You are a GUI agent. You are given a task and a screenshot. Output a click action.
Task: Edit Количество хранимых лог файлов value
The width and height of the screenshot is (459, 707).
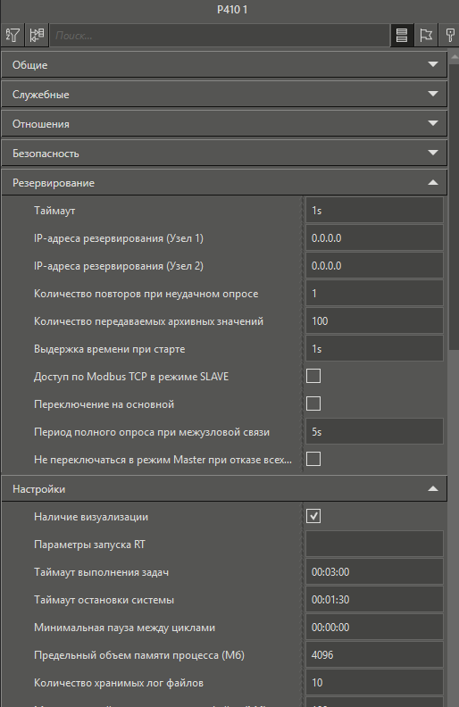(x=374, y=683)
